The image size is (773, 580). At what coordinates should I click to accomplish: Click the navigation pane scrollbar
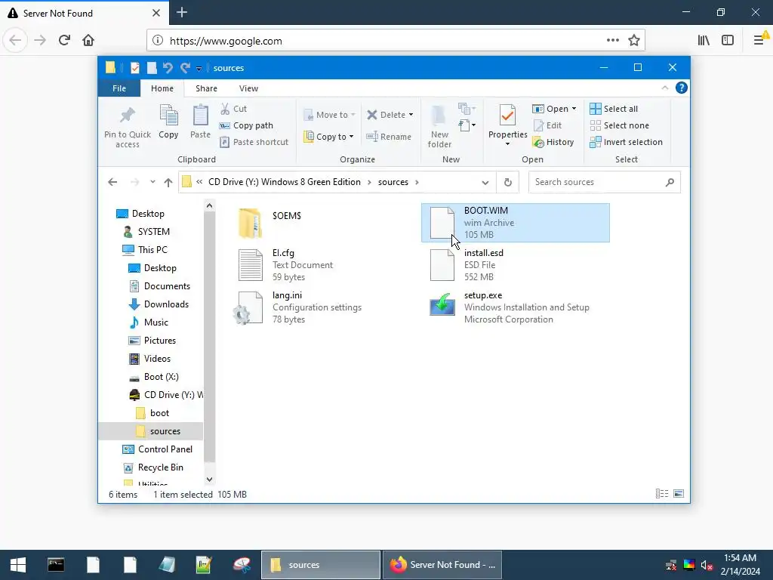pos(210,335)
